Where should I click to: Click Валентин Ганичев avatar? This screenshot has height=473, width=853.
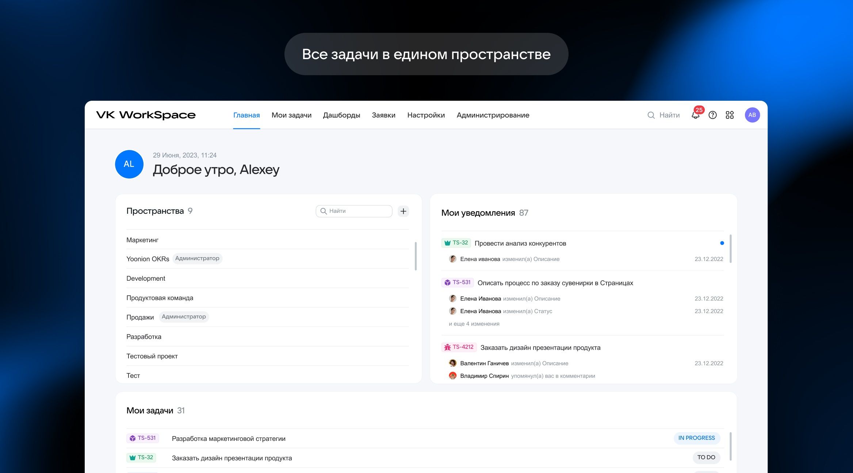tap(453, 363)
